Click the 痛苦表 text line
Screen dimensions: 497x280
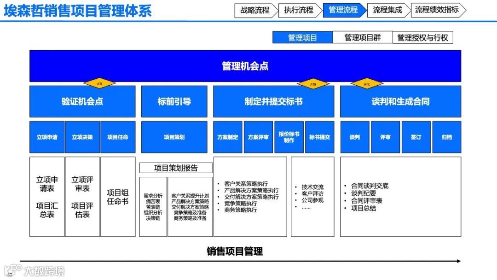pos(153,201)
